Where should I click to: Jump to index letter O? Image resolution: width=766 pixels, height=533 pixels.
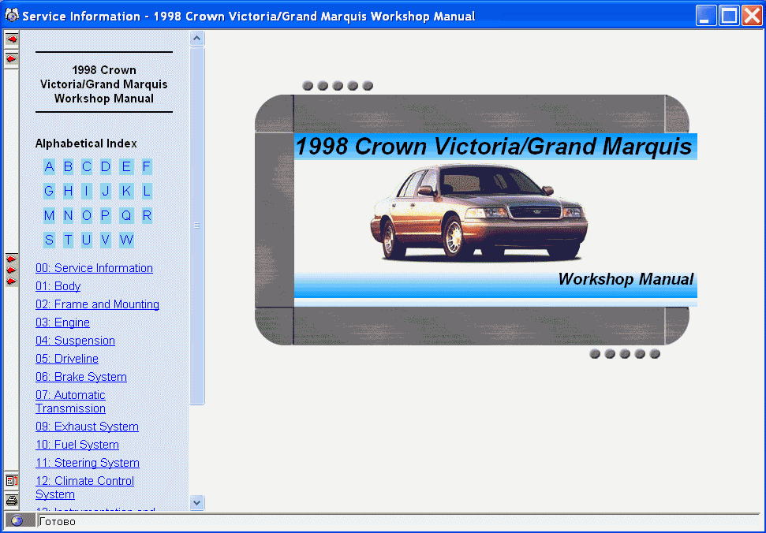pos(87,215)
